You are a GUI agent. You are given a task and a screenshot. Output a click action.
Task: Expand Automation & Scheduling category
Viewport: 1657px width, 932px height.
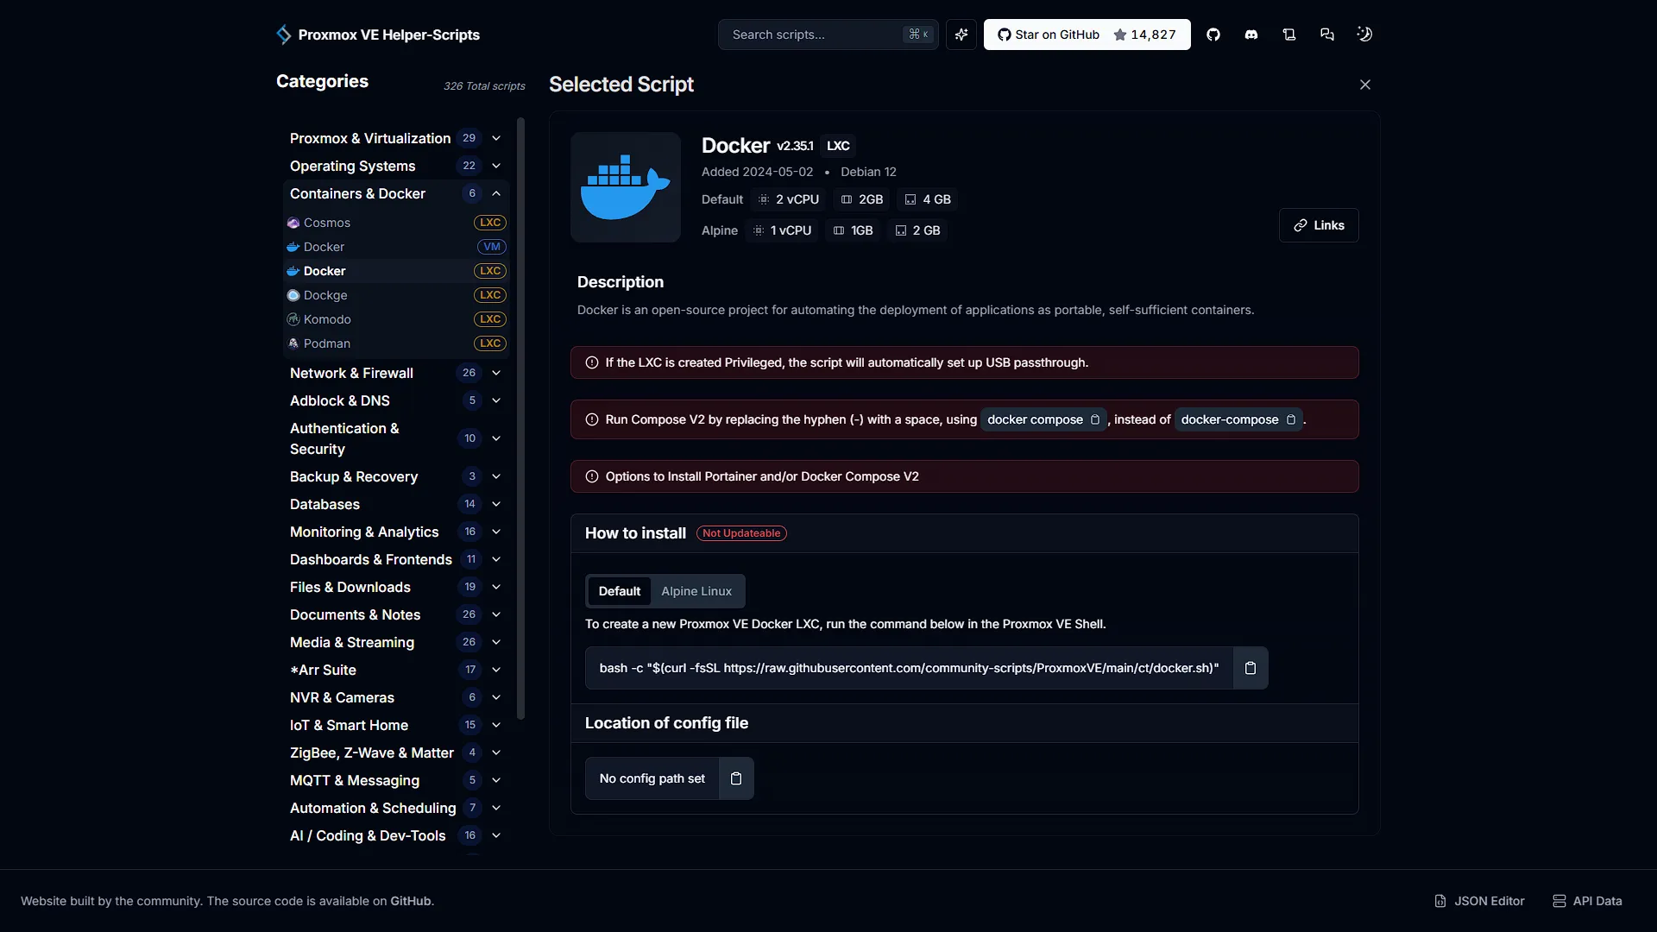tap(396, 808)
